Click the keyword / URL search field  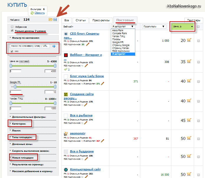point(30,46)
